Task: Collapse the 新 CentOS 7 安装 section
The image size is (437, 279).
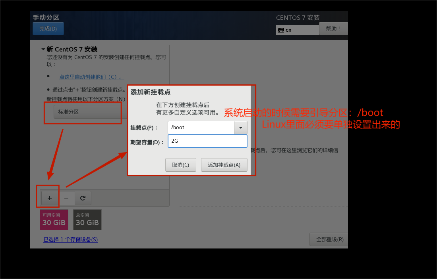Action: (43, 50)
